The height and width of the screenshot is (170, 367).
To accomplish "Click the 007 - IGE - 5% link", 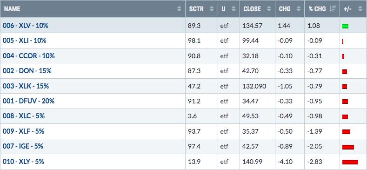I will click(x=23, y=146).
